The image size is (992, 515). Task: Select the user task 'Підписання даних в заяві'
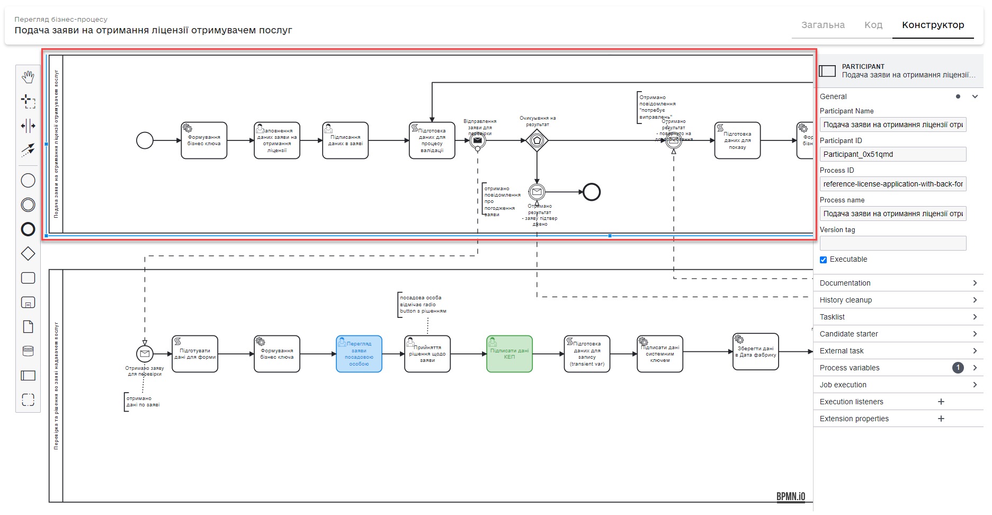click(x=345, y=140)
